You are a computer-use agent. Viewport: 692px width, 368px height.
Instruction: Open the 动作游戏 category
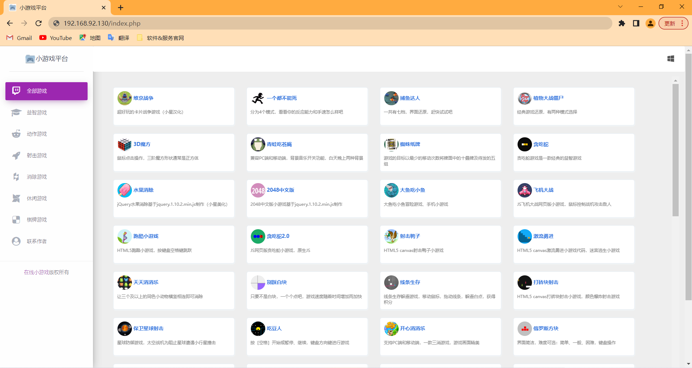click(x=46, y=134)
